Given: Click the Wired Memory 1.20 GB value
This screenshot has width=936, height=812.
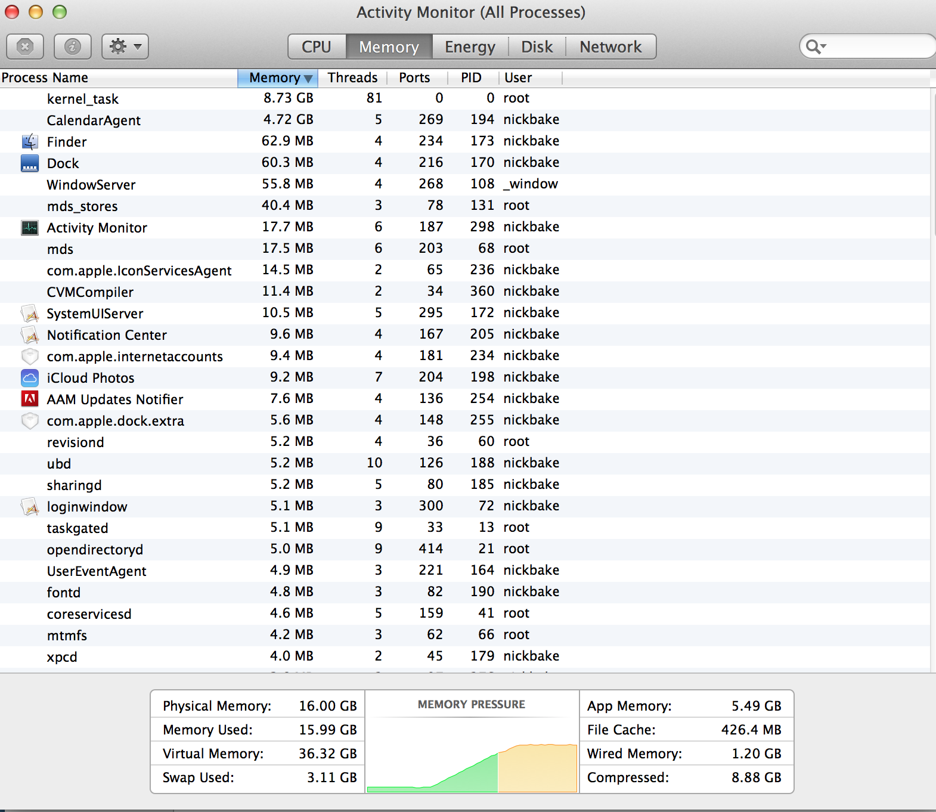Looking at the screenshot, I should tap(757, 754).
